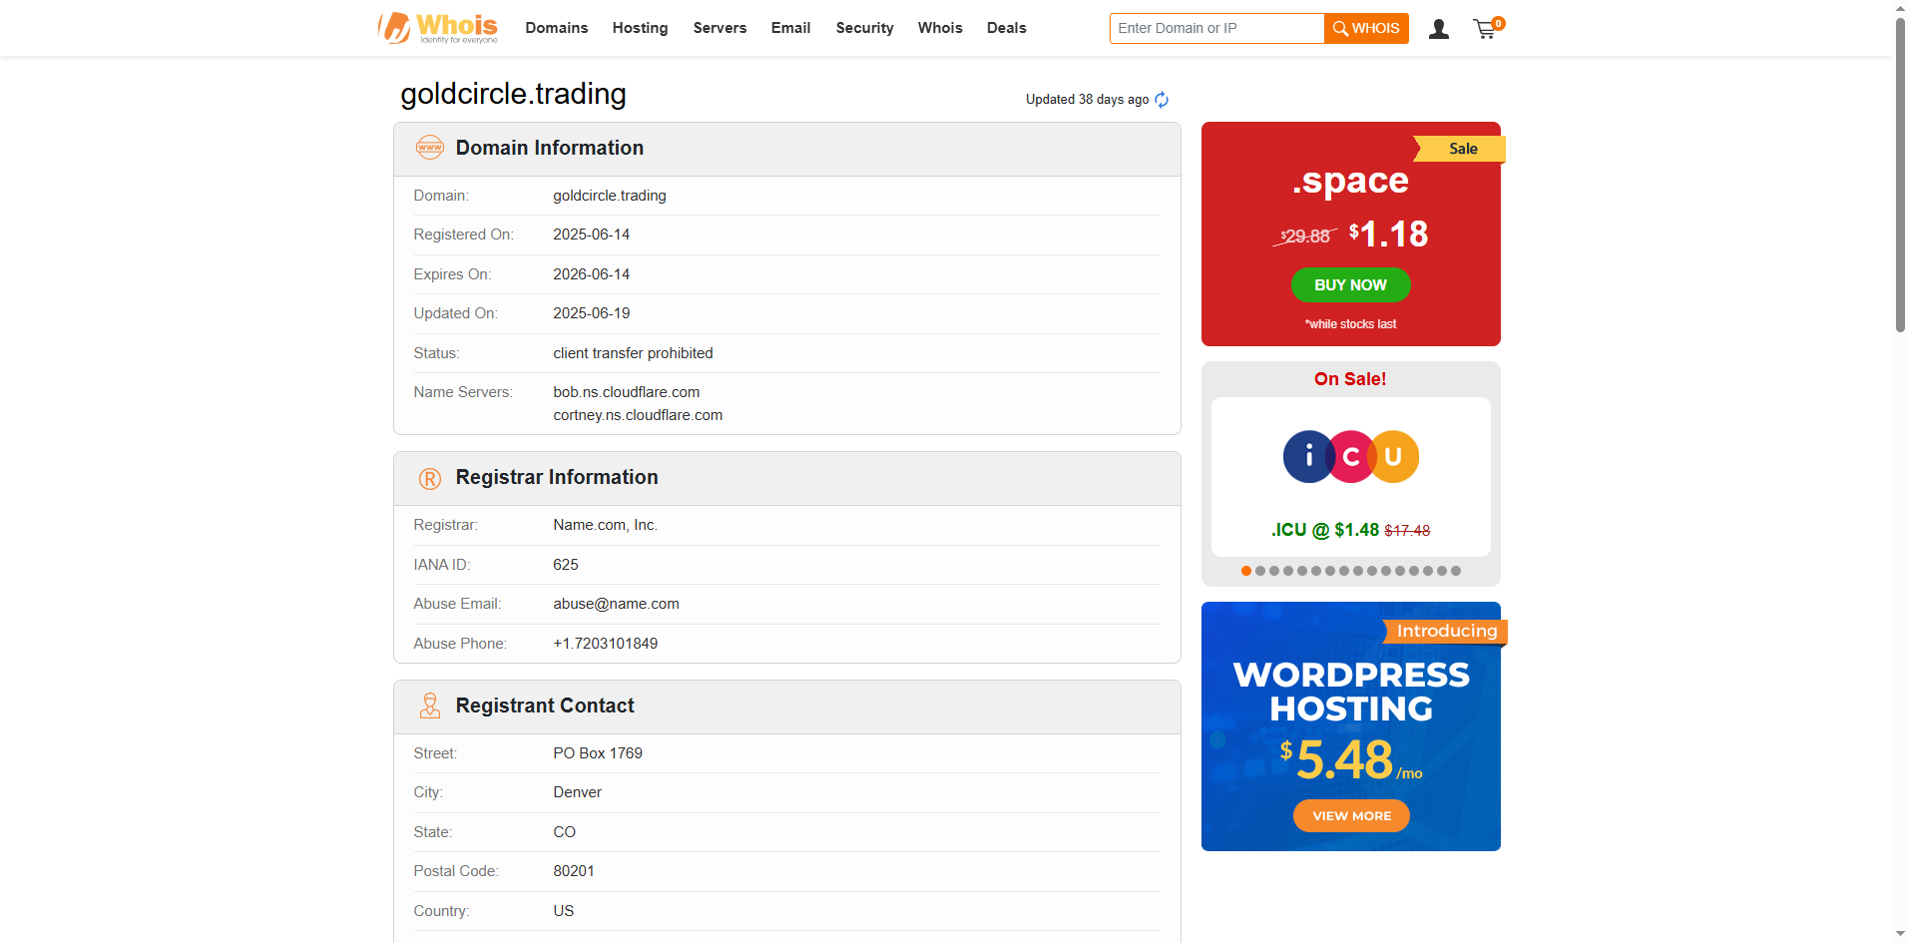
Task: Click the WORDPRESS HOSTING banner heading
Action: click(x=1351, y=692)
